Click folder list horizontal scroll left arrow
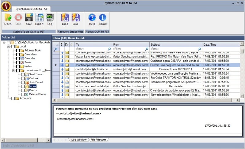Image resolution: width=245 pixels, height=149 pixels. pos(3,140)
